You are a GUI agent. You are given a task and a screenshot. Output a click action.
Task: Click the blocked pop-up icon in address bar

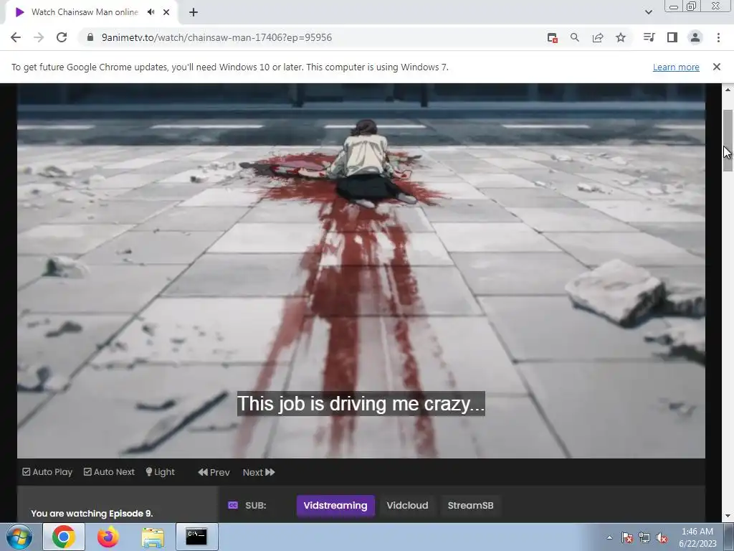click(x=553, y=37)
